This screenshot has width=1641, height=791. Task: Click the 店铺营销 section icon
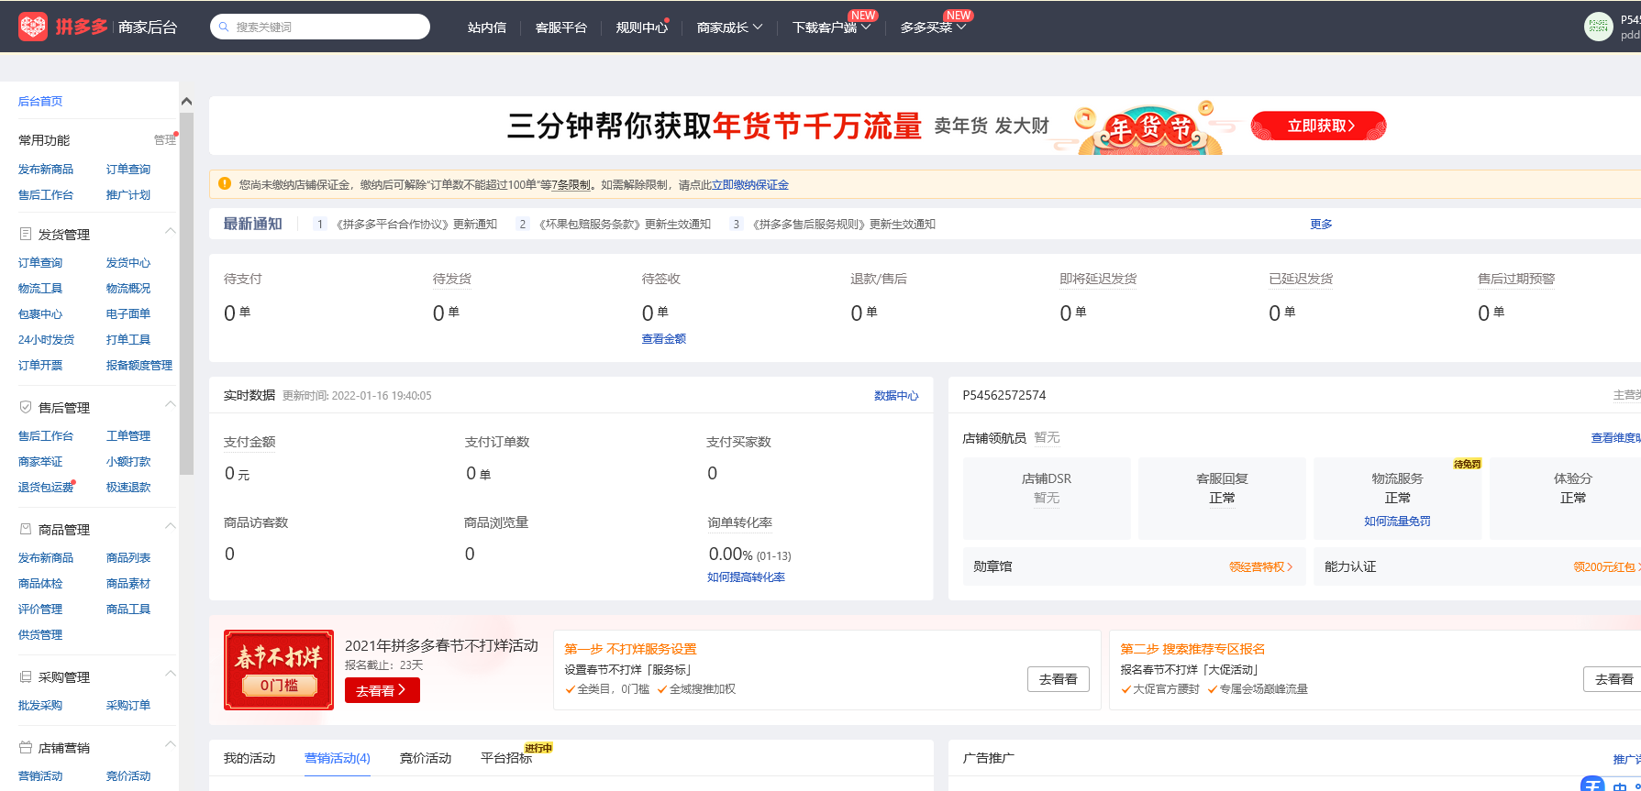[26, 747]
